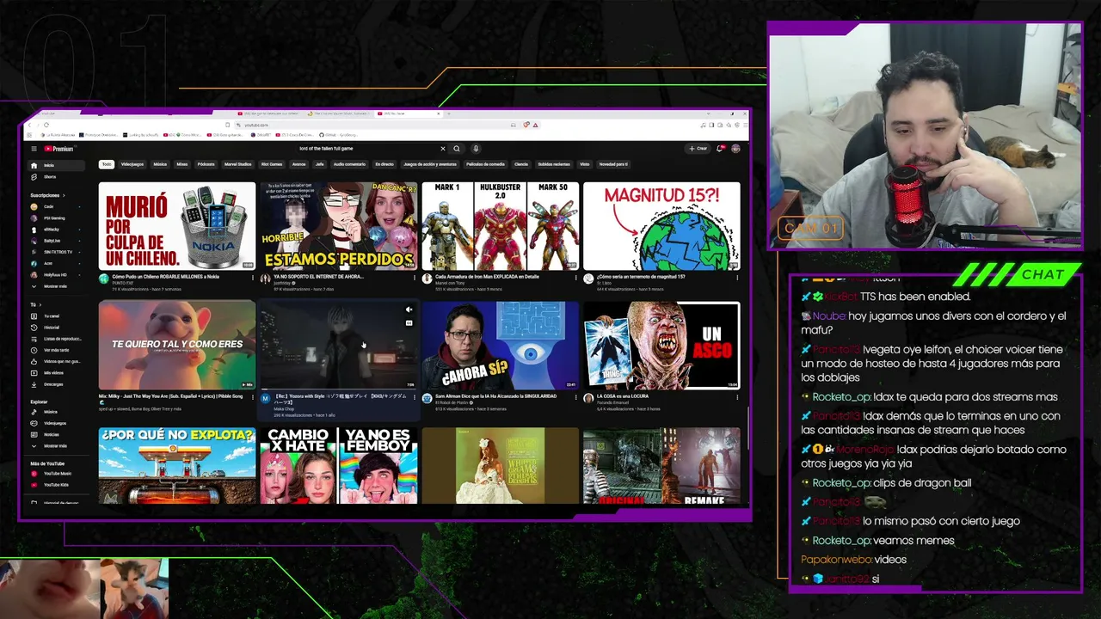Play the TE QUIERO TAL Y COMO ERES thumbnail
1101x619 pixels.
point(177,346)
